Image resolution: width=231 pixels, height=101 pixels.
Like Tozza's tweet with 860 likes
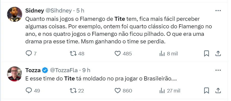(x=117, y=90)
